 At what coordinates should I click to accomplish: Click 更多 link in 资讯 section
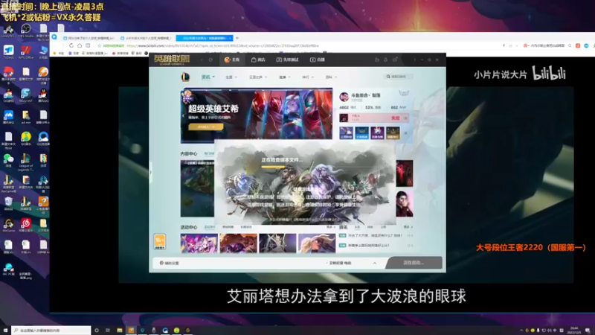pyautogui.click(x=408, y=227)
